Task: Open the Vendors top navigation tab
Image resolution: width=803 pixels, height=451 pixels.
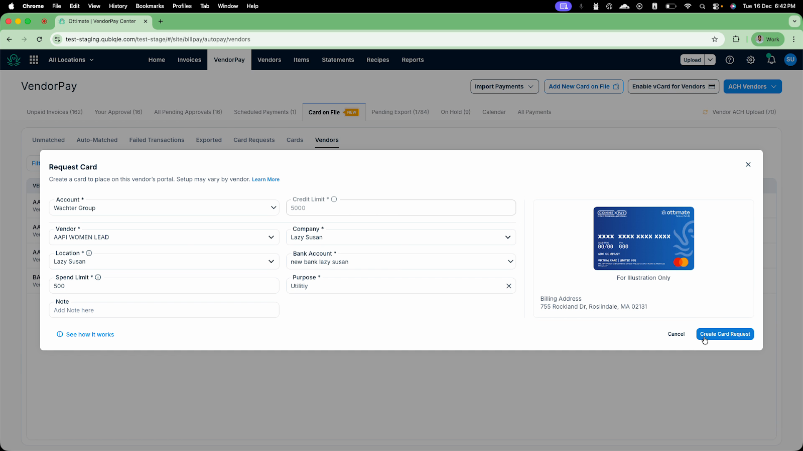Action: click(269, 60)
